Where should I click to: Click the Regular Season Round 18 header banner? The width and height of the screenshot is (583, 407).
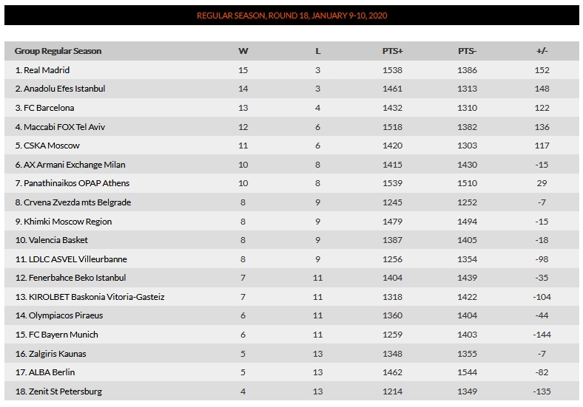pyautogui.click(x=291, y=16)
